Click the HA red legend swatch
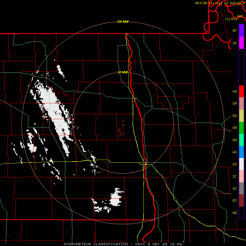The height and width of the screenshot is (246, 246). tap(241, 91)
